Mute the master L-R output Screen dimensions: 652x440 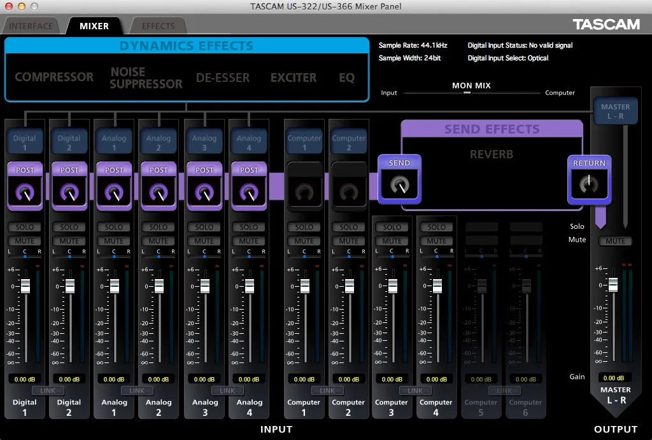(615, 241)
